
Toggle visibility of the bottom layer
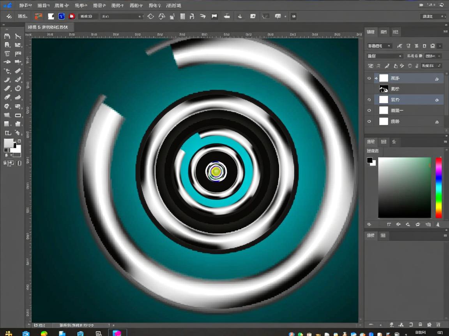pyautogui.click(x=369, y=121)
